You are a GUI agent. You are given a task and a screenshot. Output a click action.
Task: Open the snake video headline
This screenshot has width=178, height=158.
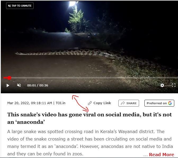point(90,118)
